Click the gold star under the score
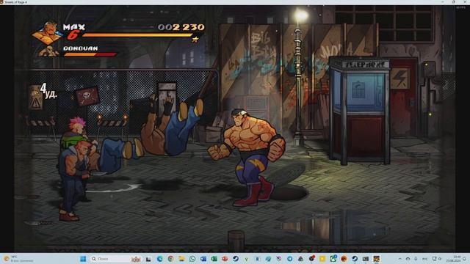470x264 pixels. coord(195,39)
